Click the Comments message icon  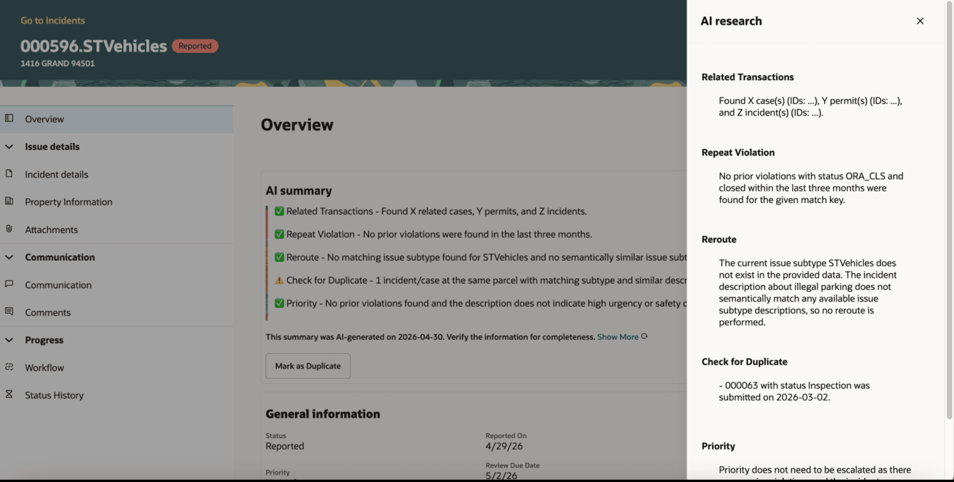pyautogui.click(x=9, y=311)
